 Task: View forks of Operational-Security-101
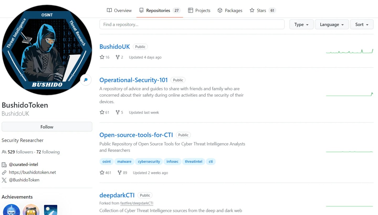click(119, 112)
